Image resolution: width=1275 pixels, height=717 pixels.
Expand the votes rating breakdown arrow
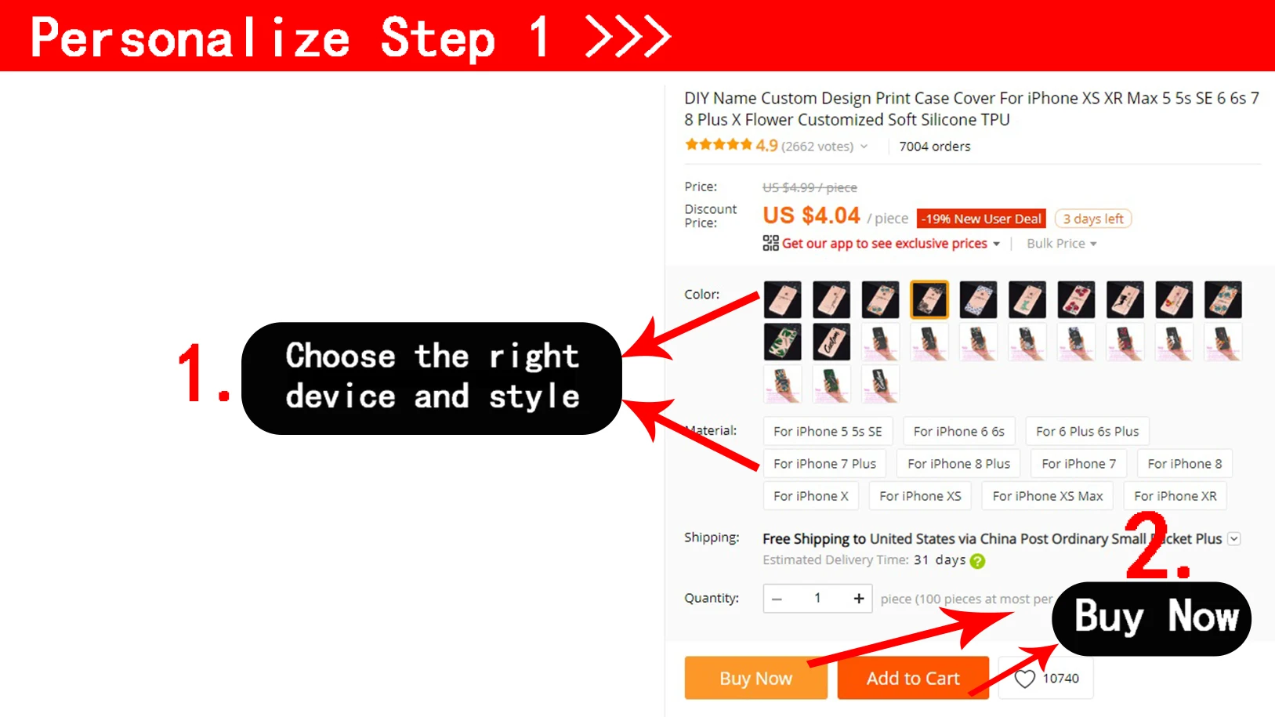[x=864, y=147]
